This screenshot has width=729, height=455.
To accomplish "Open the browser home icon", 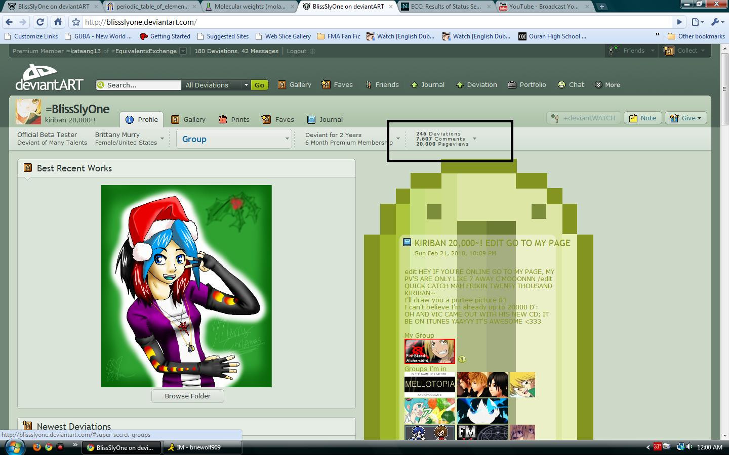I will tap(58, 22).
